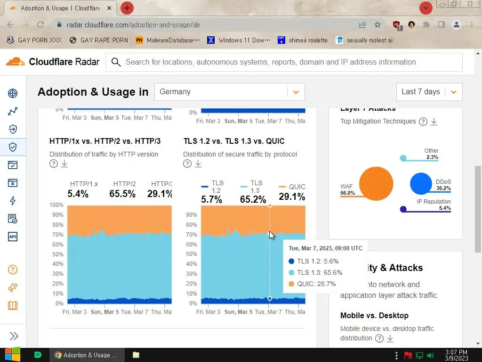Click the orange WAF bubble
The width and height of the screenshot is (482, 362).
pyautogui.click(x=376, y=183)
